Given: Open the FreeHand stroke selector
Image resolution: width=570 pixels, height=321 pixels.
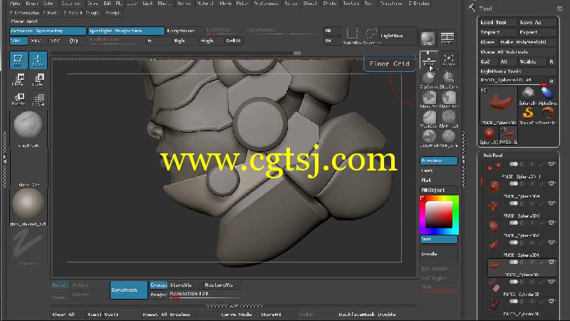Looking at the screenshot, I should tap(28, 244).
